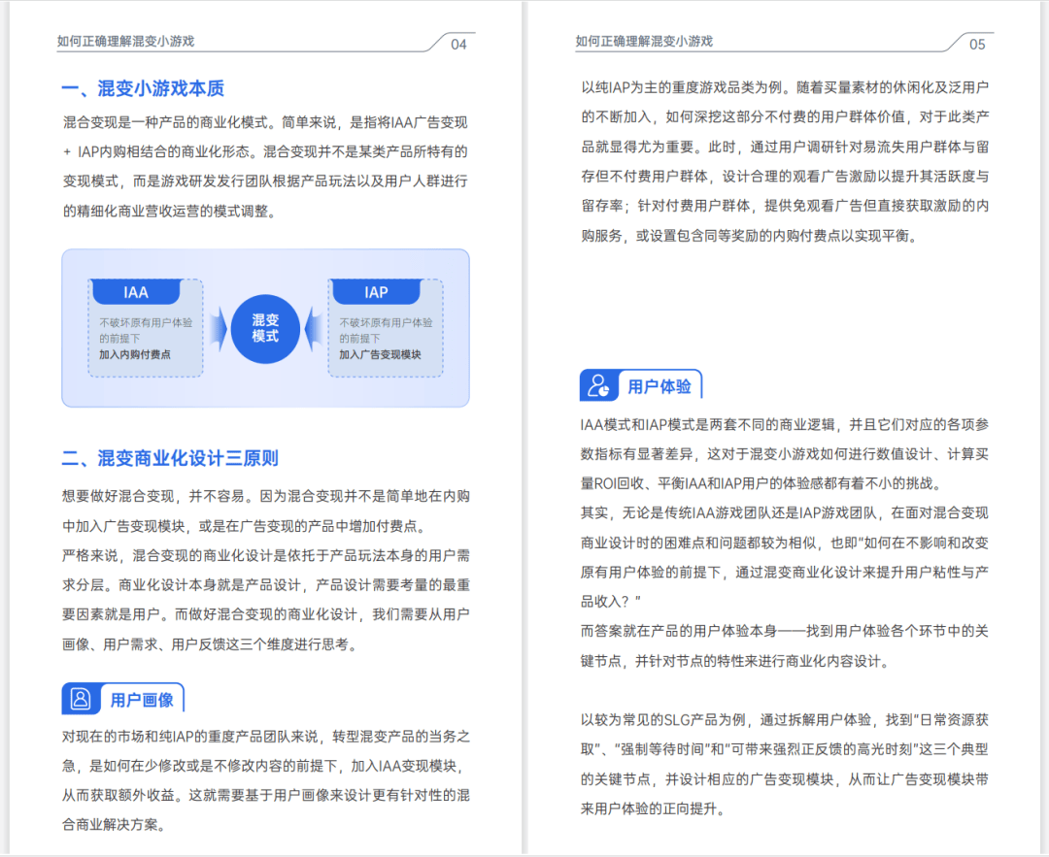The height and width of the screenshot is (857, 1049).
Task: Click the arrow pointing right from IAA box
Action: [x=217, y=327]
